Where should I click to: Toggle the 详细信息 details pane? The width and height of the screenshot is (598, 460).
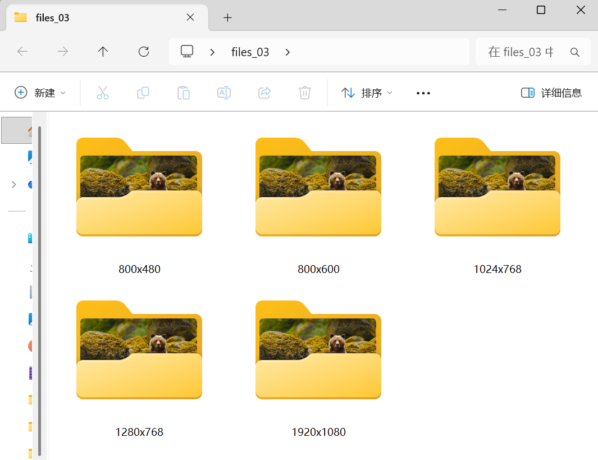(x=551, y=93)
